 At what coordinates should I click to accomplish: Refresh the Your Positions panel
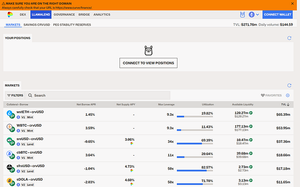pos(289,38)
